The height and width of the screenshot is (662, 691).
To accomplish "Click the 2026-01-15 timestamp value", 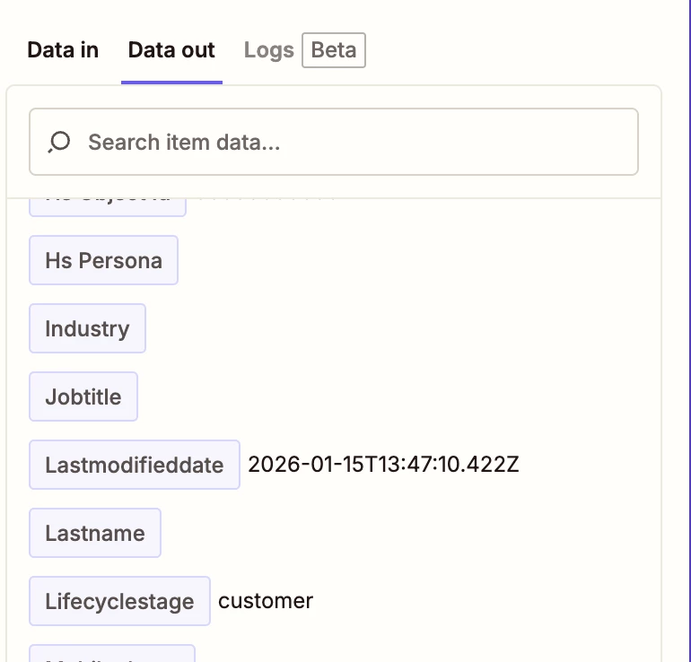I will click(x=383, y=465).
